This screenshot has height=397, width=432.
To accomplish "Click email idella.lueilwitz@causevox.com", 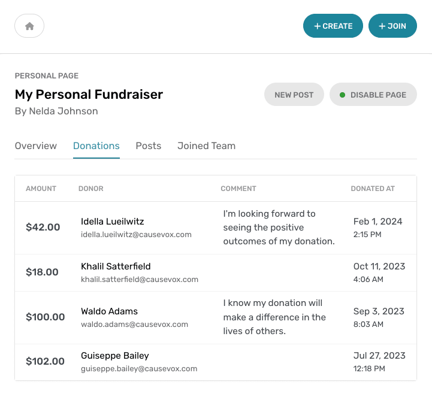I will 136,235.
